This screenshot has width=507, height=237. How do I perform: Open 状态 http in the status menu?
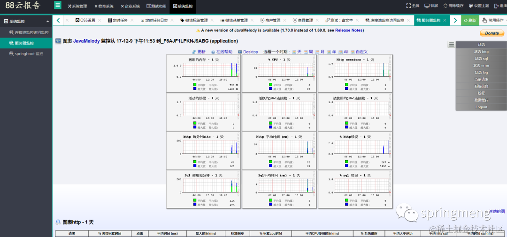[x=481, y=52]
